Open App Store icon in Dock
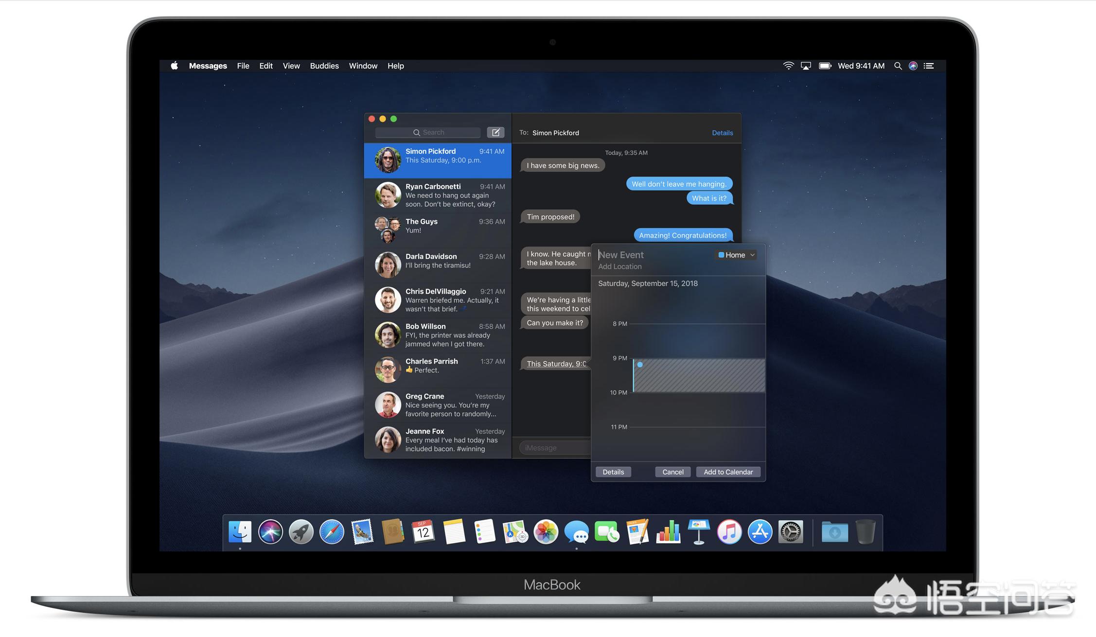Image resolution: width=1096 pixels, height=637 pixels. (x=760, y=531)
